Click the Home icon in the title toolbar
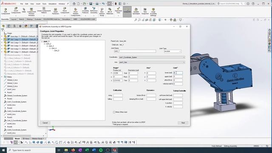Screen dimensions: 272x153 coord(74,4)
